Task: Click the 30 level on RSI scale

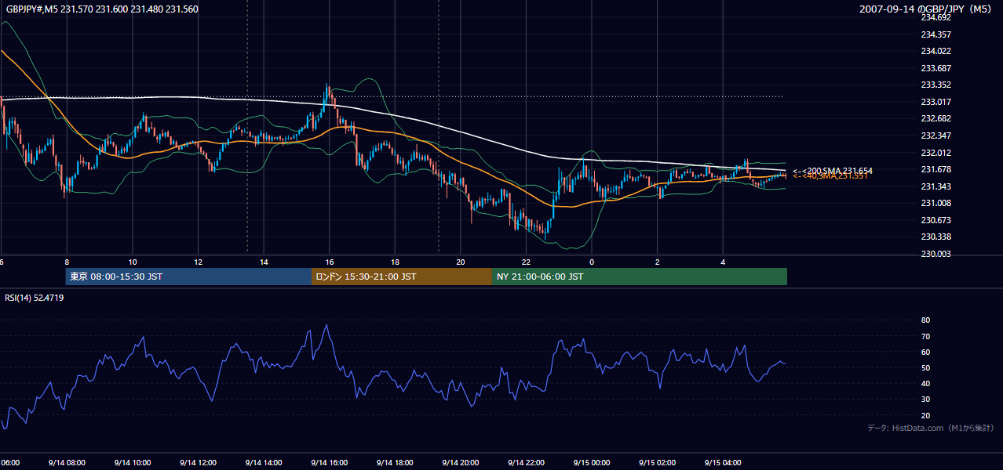Action: click(x=925, y=399)
